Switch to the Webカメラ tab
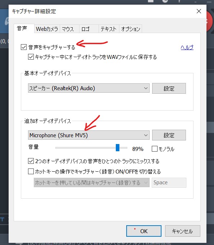Viewport: 214px width, 245px height. tap(47, 29)
